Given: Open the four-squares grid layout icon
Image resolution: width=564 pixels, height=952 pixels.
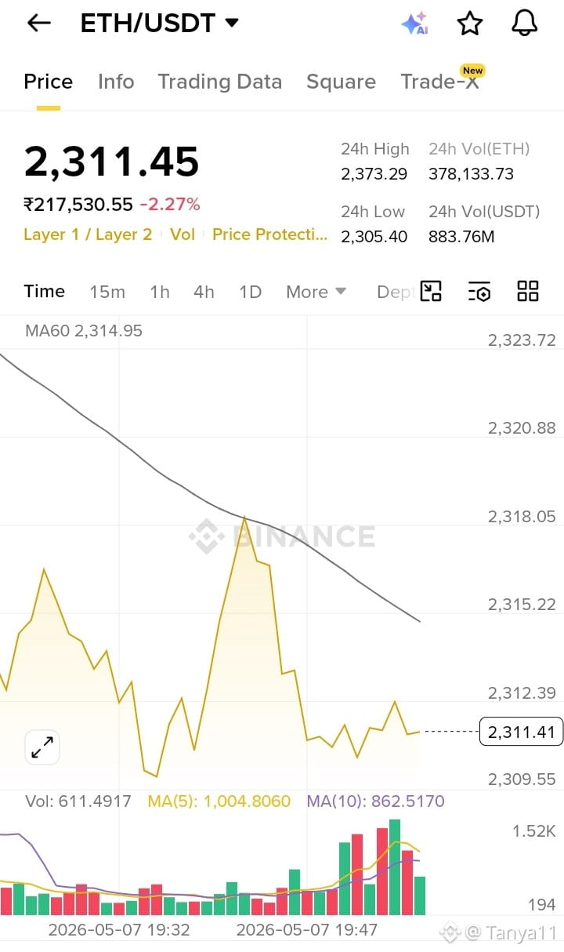Looking at the screenshot, I should click(x=528, y=292).
